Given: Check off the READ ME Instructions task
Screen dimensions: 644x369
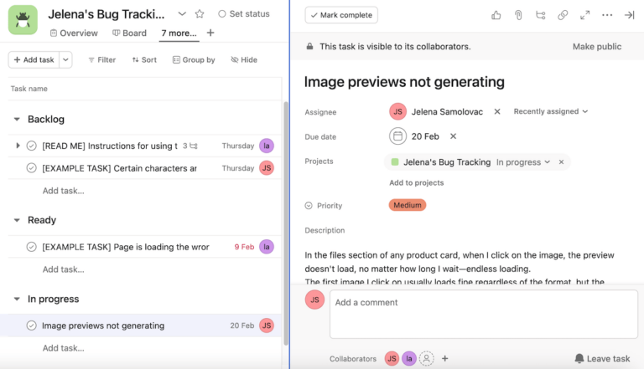Looking at the screenshot, I should [31, 146].
